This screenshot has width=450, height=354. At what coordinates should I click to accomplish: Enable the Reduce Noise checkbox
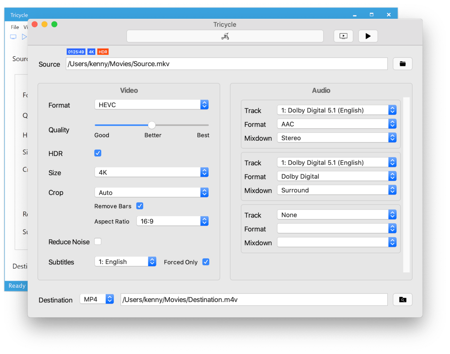click(x=98, y=241)
